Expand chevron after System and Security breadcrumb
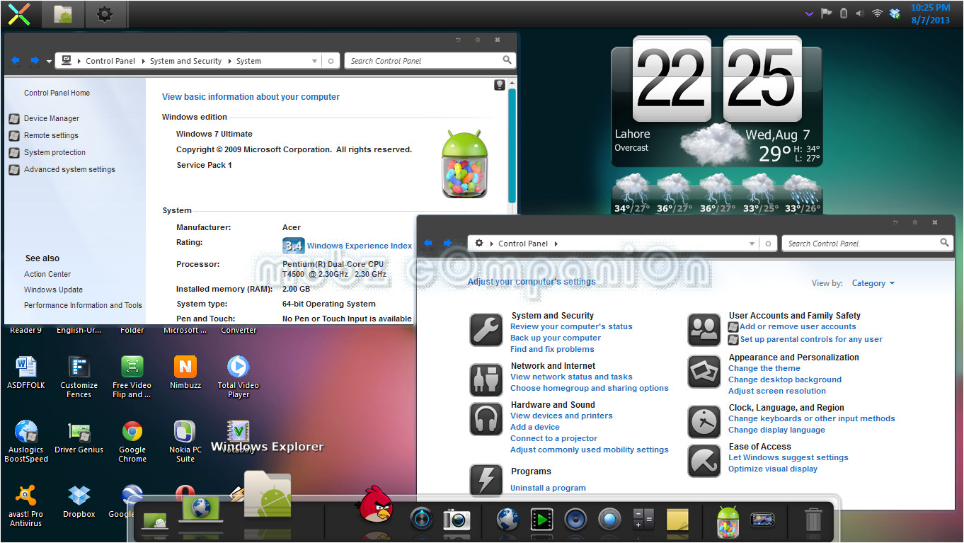This screenshot has width=964, height=543. tap(229, 61)
